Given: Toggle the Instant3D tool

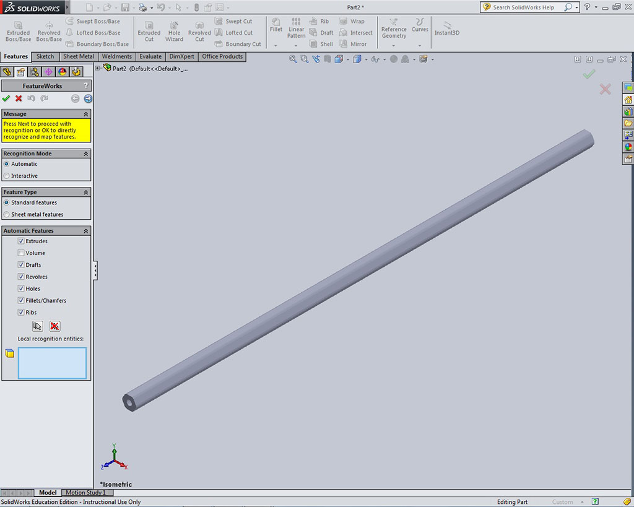Looking at the screenshot, I should 446,29.
